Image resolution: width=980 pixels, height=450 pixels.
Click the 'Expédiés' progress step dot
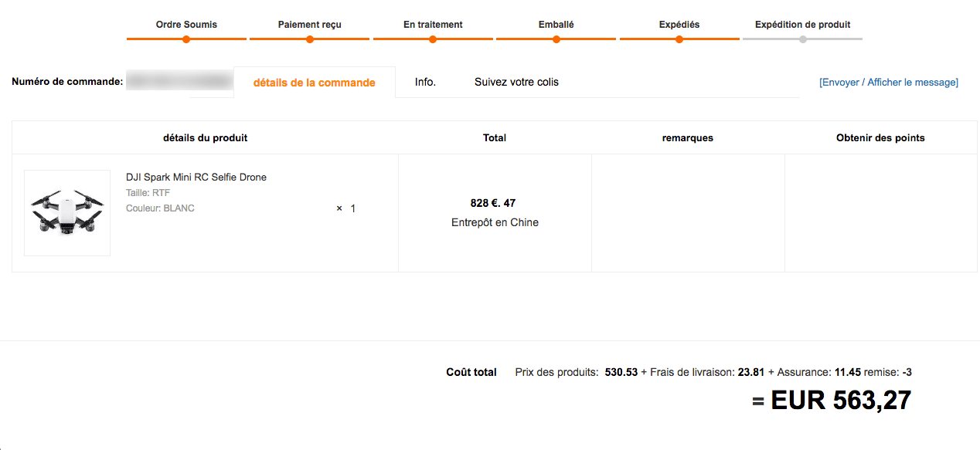[x=679, y=39]
